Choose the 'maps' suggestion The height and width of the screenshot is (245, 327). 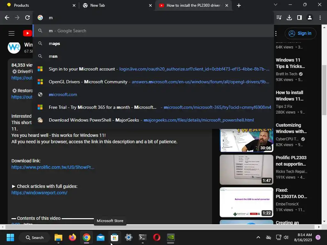(x=153, y=43)
